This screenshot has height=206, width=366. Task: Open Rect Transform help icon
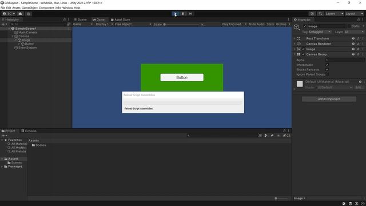click(x=353, y=38)
